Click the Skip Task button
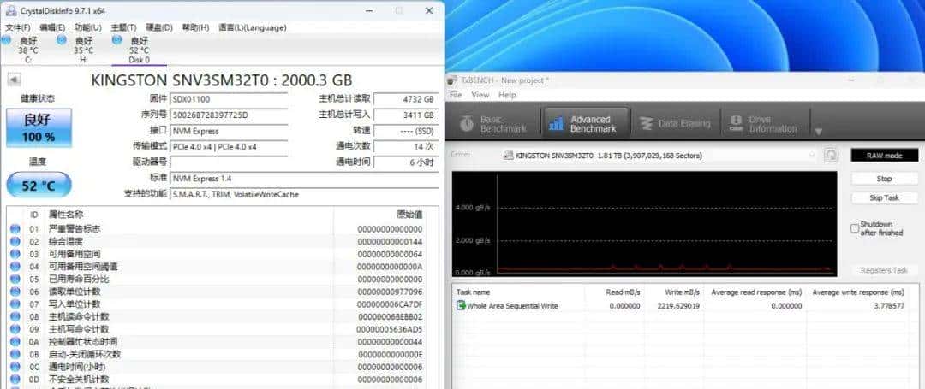This screenshot has width=925, height=389. 884,197
